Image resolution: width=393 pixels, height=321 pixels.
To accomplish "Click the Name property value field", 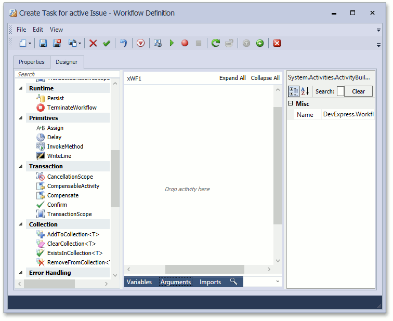I will tap(348, 114).
